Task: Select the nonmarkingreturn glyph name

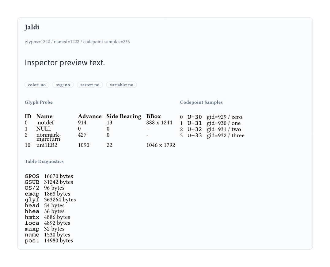Action: 49,137
